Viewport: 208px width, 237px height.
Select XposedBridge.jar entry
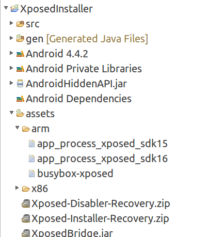[x=72, y=233]
